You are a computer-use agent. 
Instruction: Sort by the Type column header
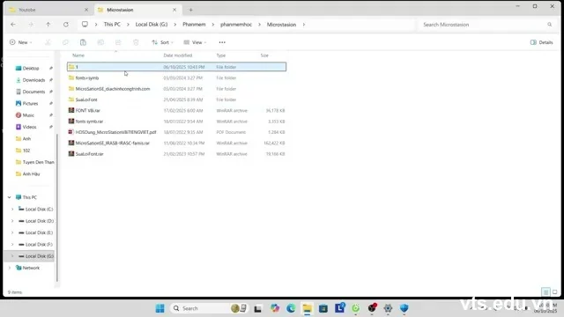tap(221, 55)
